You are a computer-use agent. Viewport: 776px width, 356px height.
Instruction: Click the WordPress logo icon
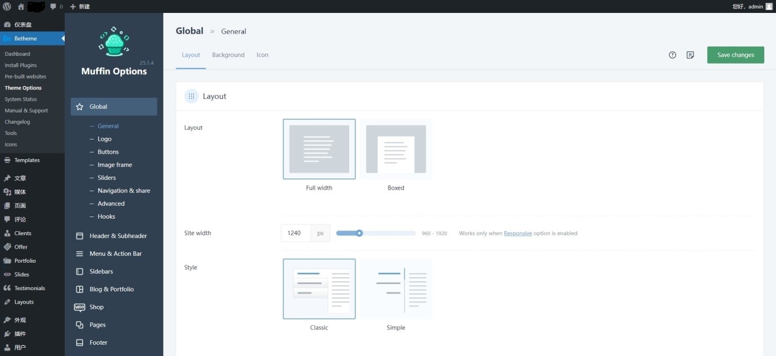[x=7, y=6]
